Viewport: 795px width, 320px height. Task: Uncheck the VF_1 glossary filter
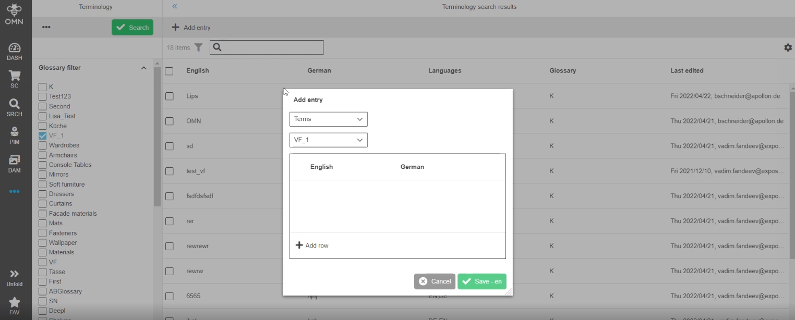click(43, 136)
